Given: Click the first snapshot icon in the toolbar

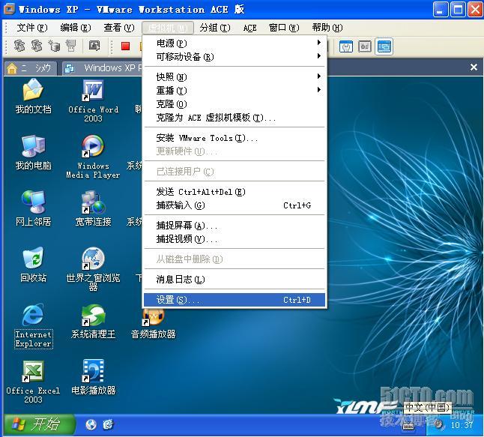Looking at the screenshot, I should point(19,46).
